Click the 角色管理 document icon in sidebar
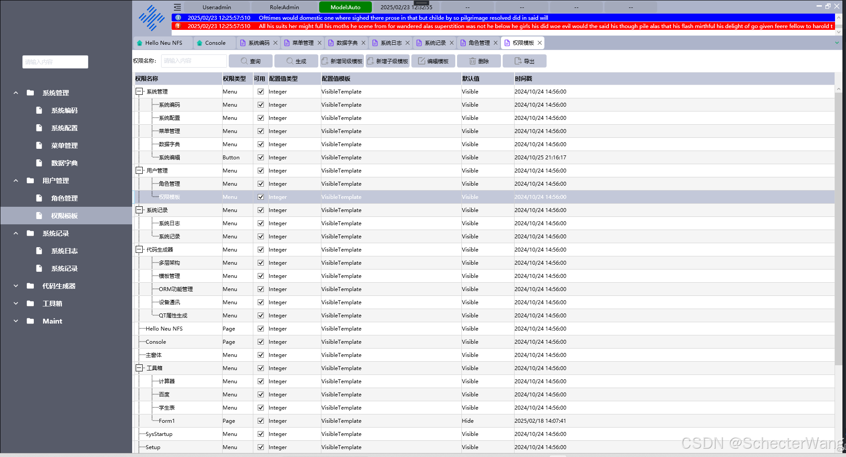The image size is (846, 457). click(39, 198)
